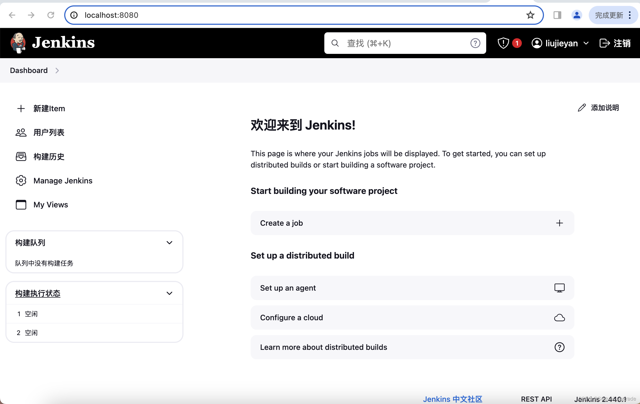Click the Jenkins butler logo icon
Viewport: 640px width, 404px height.
(x=18, y=43)
